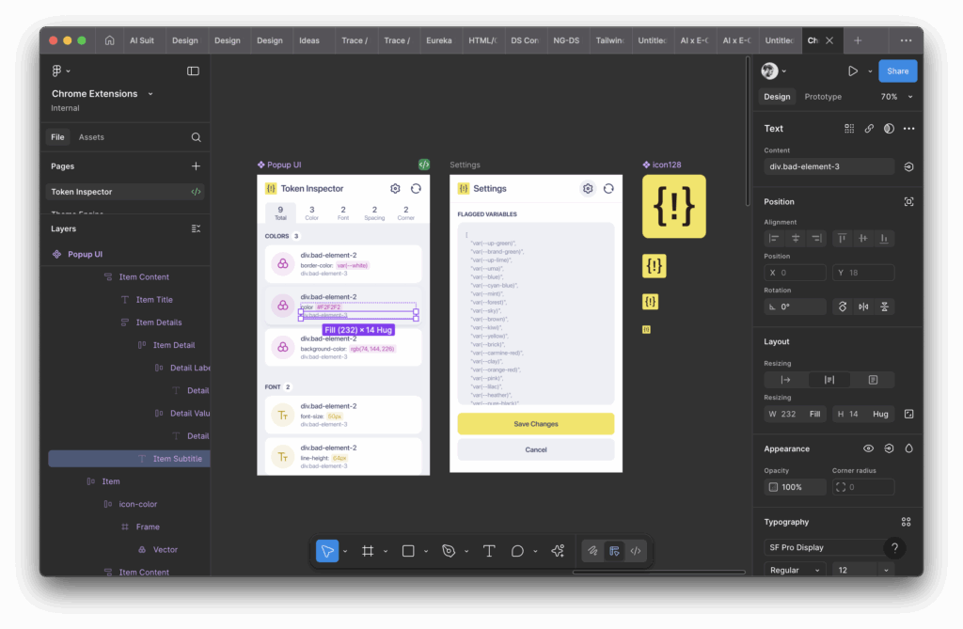Switch to the Prototype tab

point(823,97)
